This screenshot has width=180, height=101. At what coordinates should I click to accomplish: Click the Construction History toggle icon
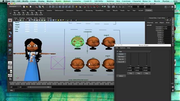click(109, 7)
